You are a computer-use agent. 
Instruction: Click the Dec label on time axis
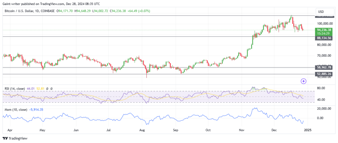coord(274,130)
